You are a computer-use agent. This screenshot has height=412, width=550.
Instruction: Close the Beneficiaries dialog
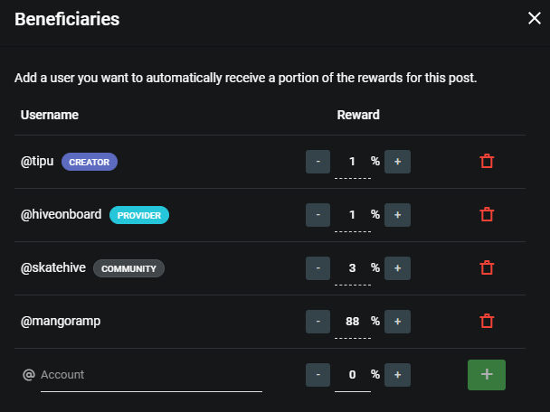click(535, 18)
